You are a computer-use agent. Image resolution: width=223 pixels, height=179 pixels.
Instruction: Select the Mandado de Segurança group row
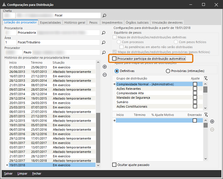[133, 98]
